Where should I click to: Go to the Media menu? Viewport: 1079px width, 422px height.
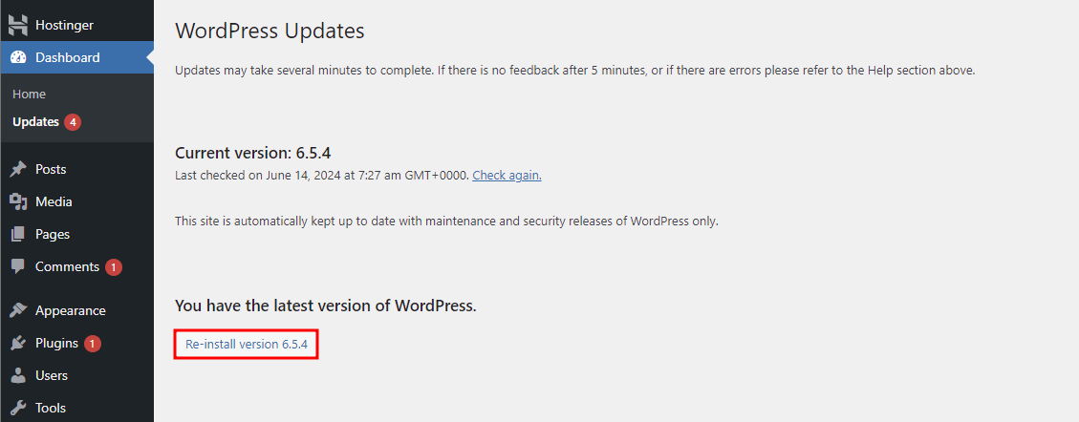54,201
